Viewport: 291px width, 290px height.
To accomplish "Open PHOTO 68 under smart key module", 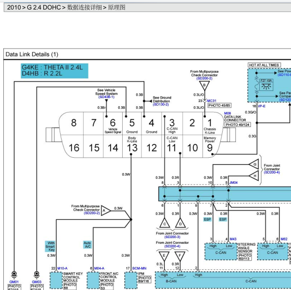I will 70,286.
